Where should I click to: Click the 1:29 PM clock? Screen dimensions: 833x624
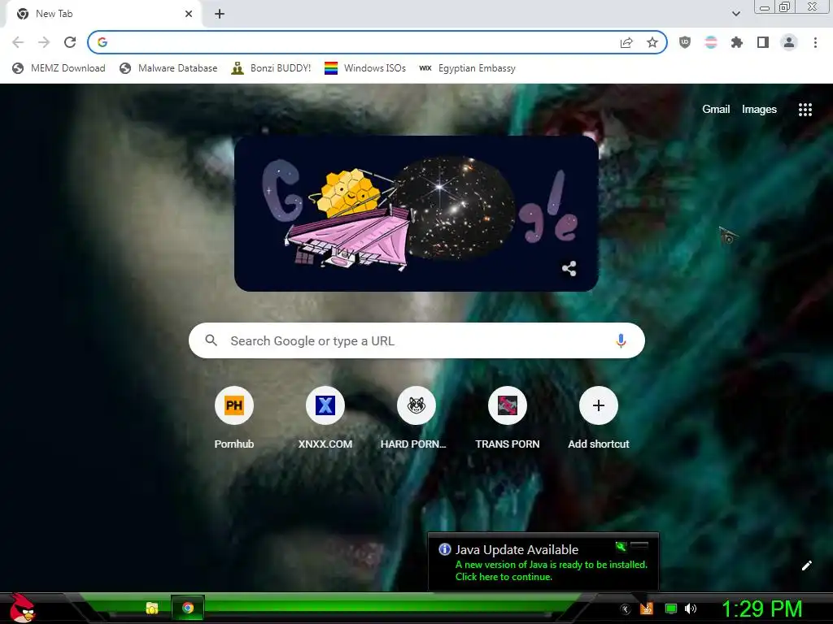tap(761, 609)
